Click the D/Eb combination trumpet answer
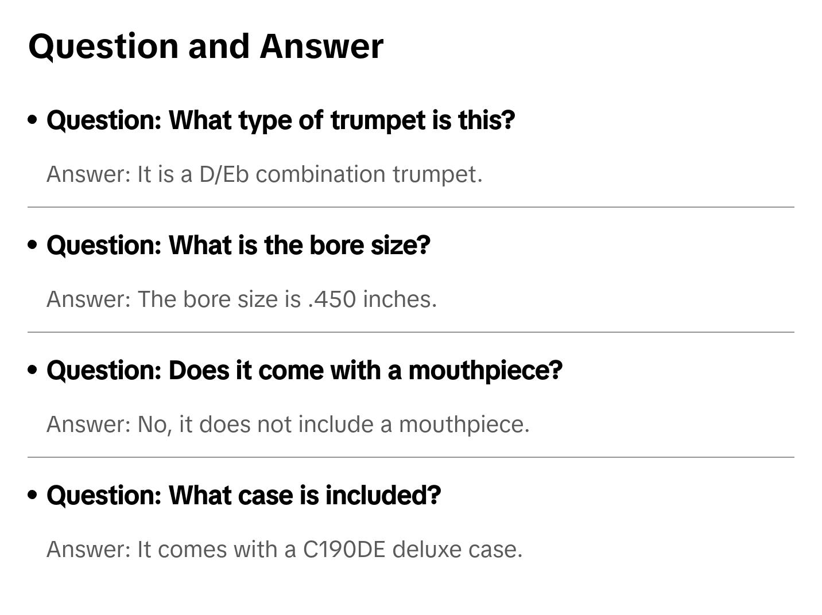 pos(264,174)
